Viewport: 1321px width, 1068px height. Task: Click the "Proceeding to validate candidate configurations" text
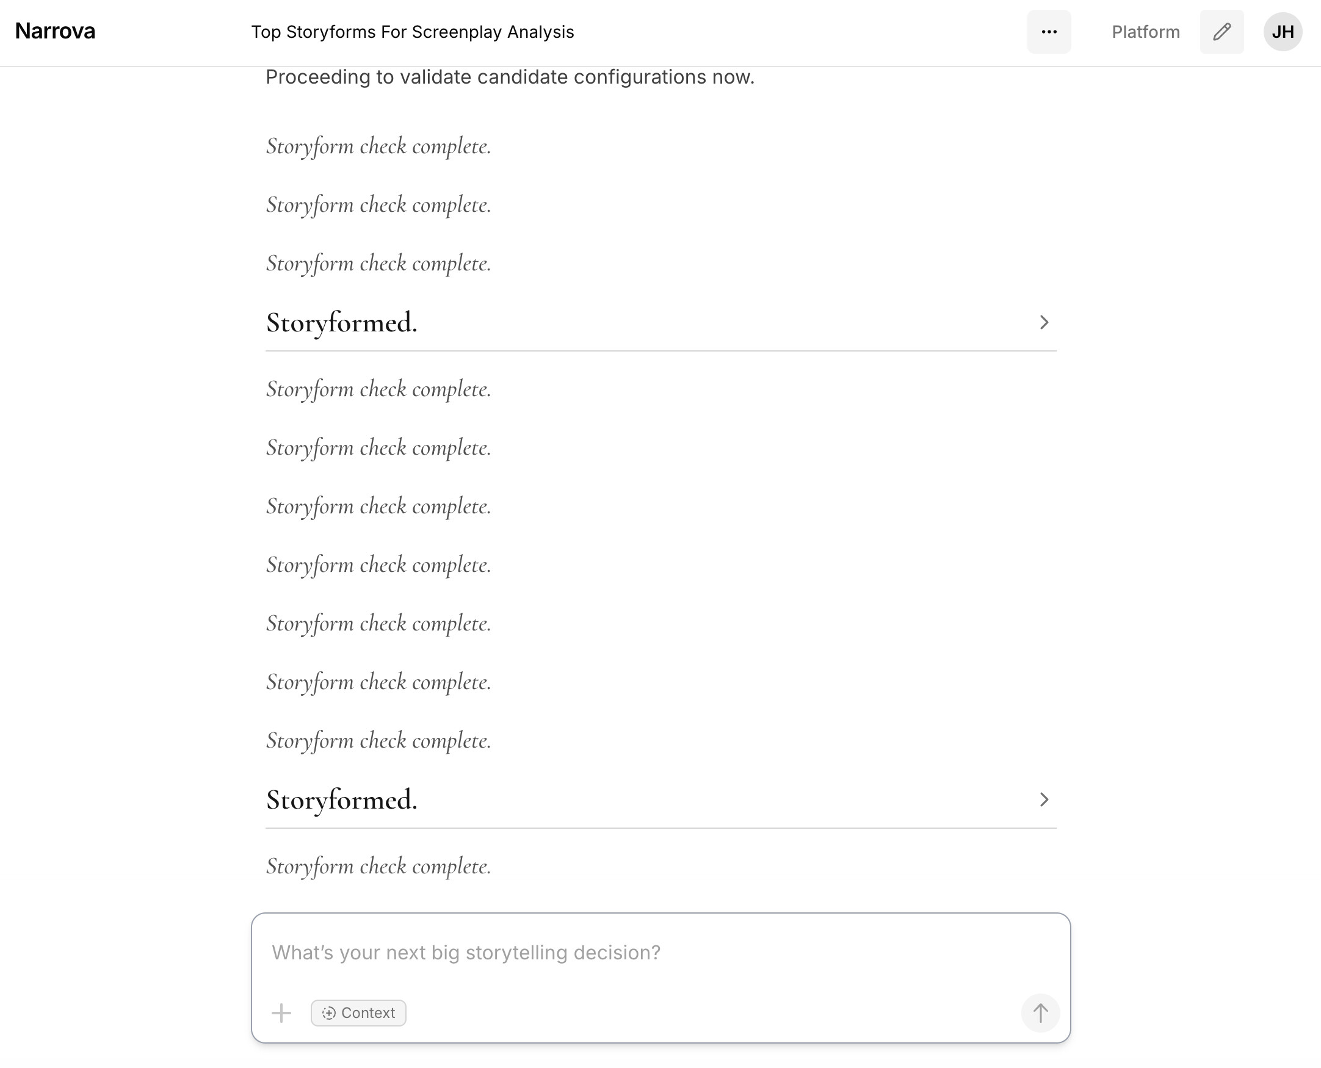[510, 77]
